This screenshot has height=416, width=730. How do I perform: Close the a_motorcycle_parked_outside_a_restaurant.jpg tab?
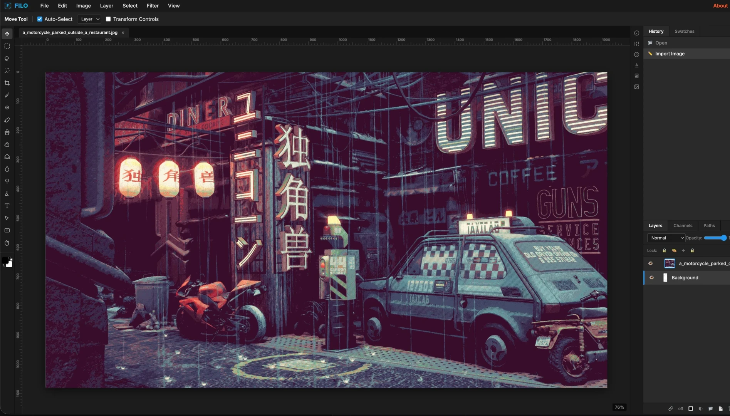(123, 33)
